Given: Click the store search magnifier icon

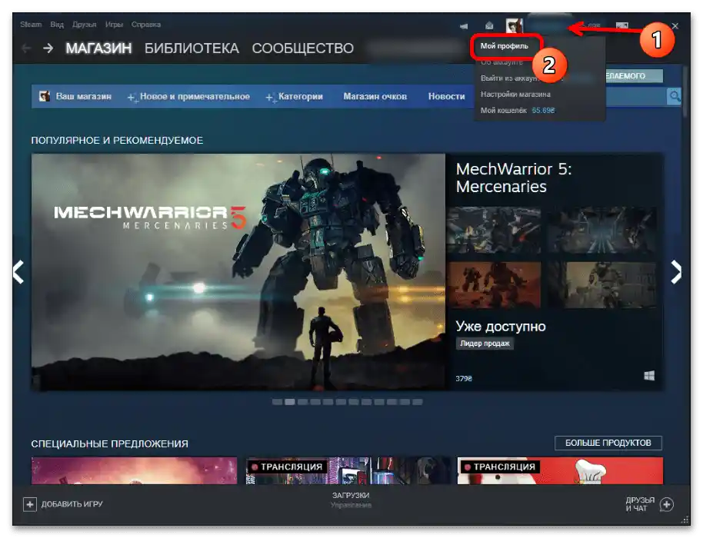Looking at the screenshot, I should 674,96.
